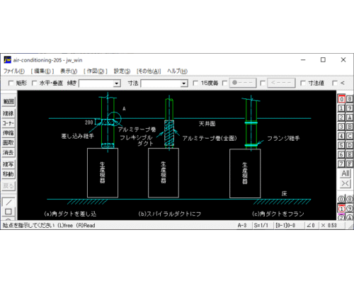The width and height of the screenshot is (354, 283).
Task: Click the layer All button
Action: (346, 173)
